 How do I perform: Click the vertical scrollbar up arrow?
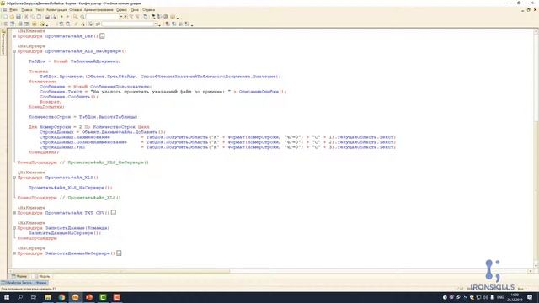[536, 31]
